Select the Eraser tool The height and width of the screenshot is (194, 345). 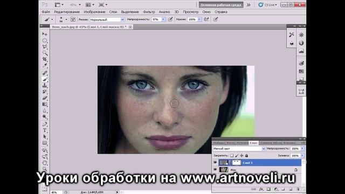click(45, 98)
